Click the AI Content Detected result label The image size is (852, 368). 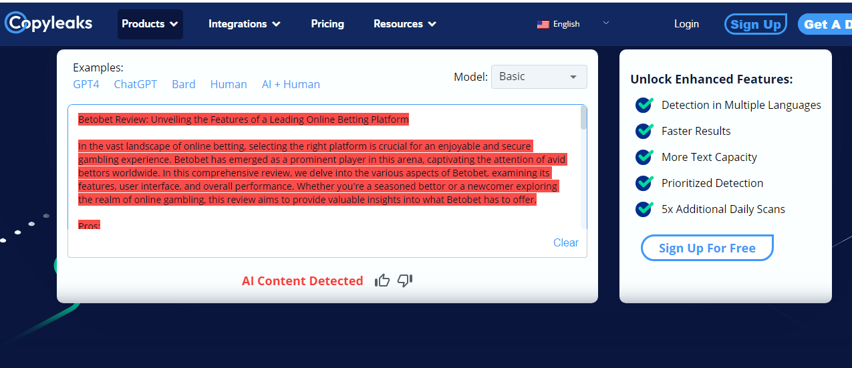pyautogui.click(x=303, y=281)
